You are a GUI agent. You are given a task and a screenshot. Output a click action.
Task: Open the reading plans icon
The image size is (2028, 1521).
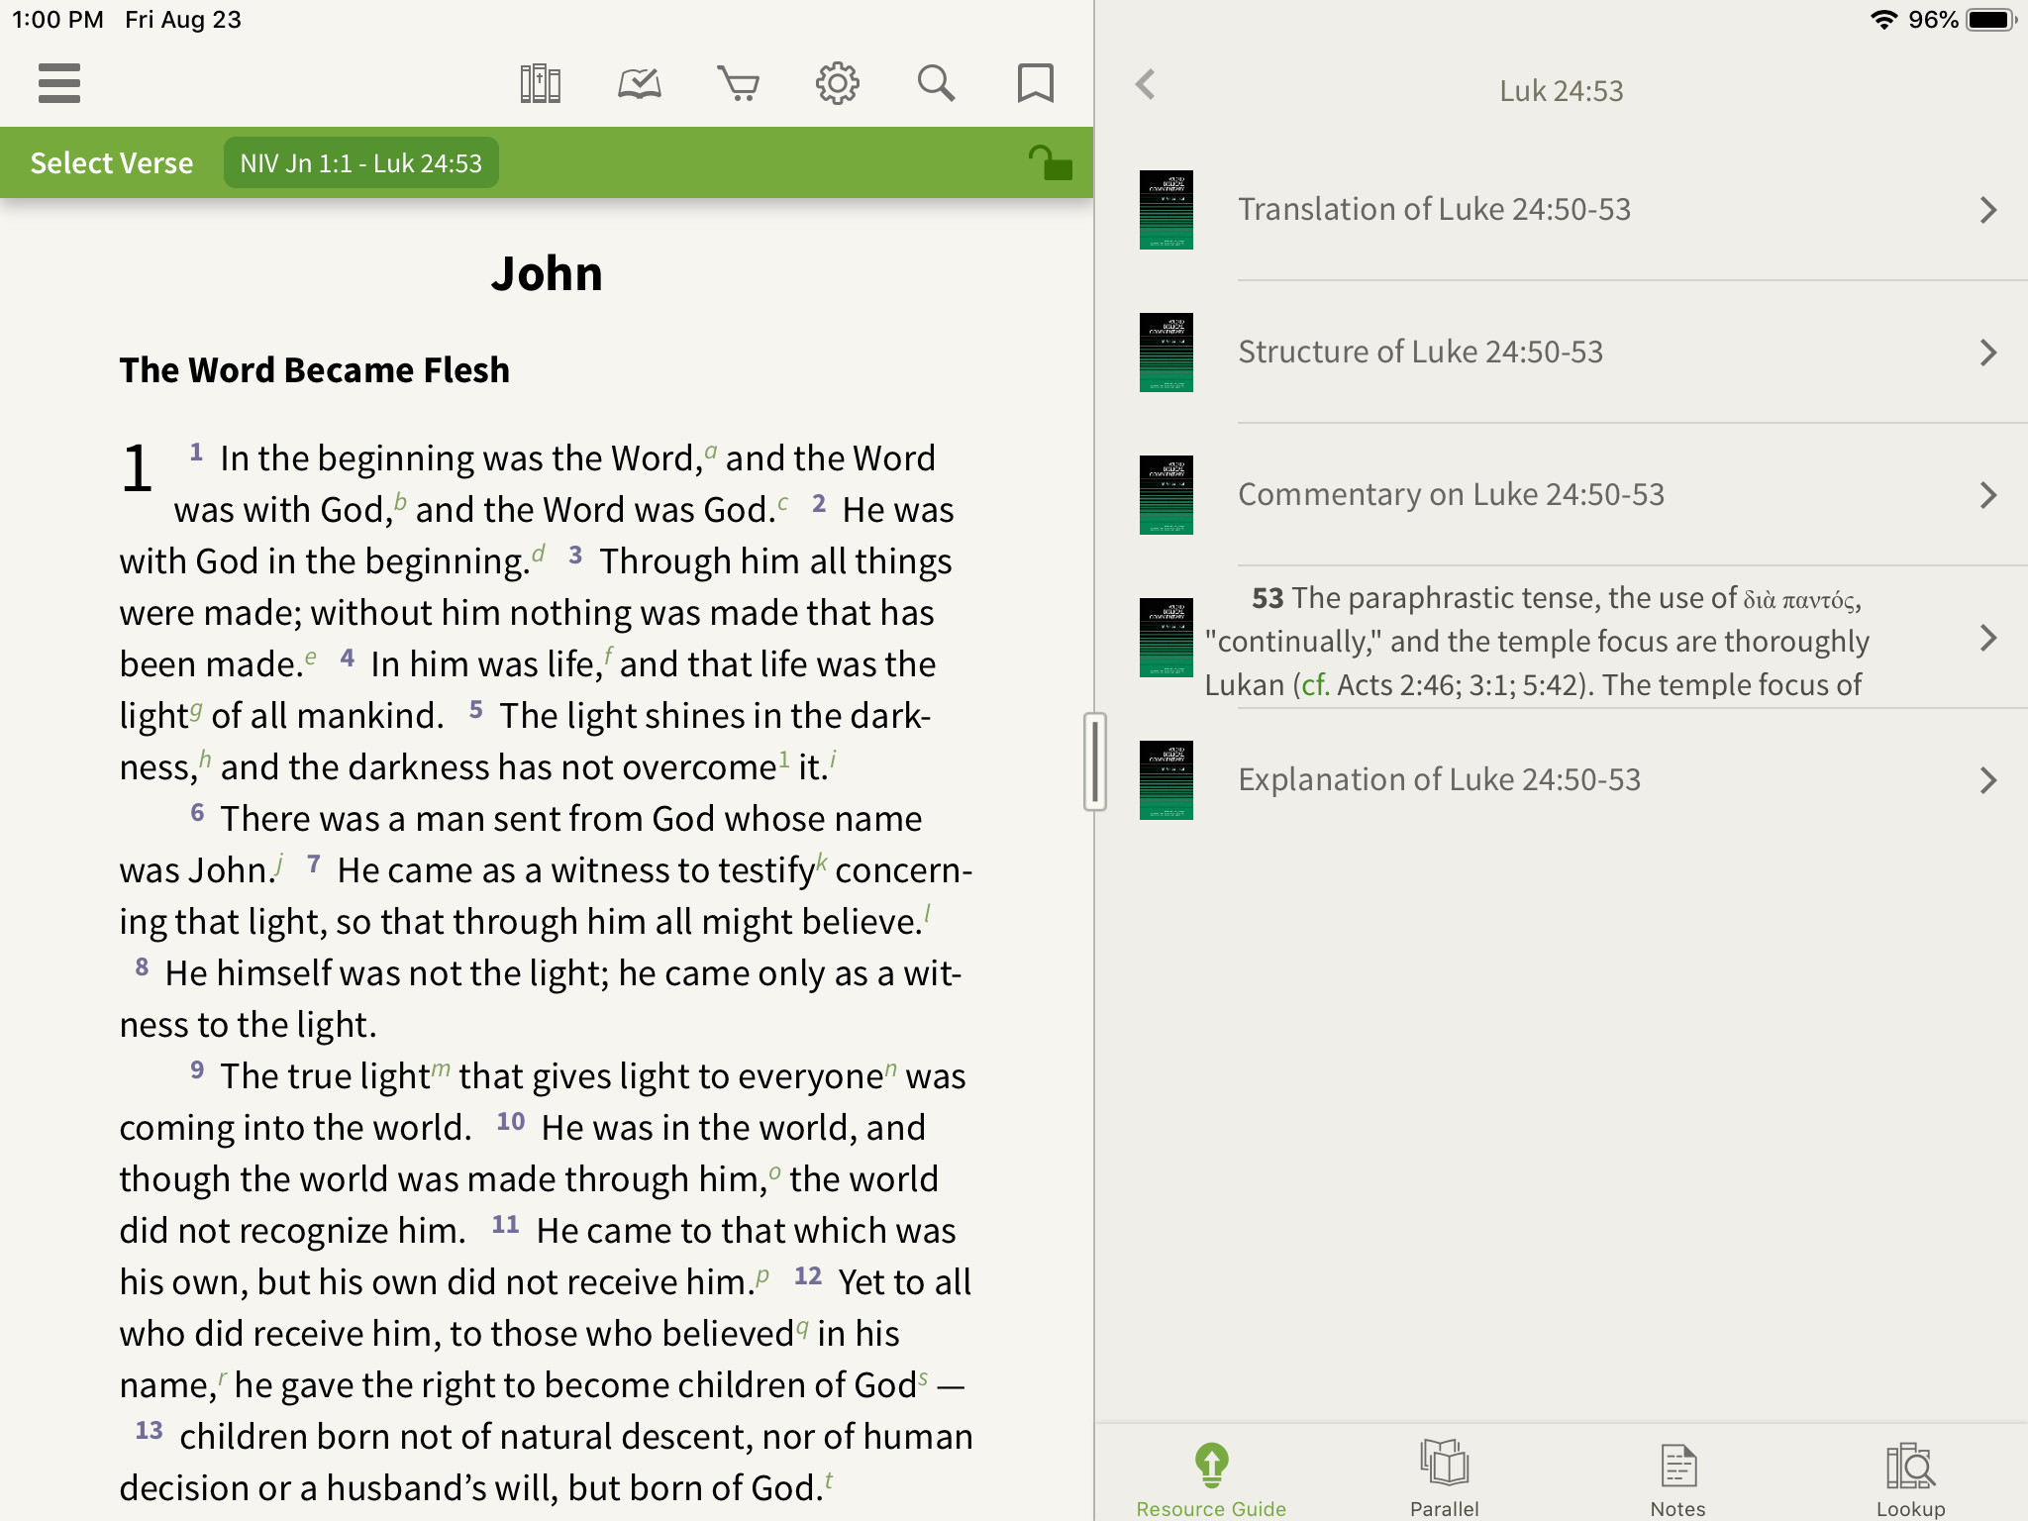(640, 83)
